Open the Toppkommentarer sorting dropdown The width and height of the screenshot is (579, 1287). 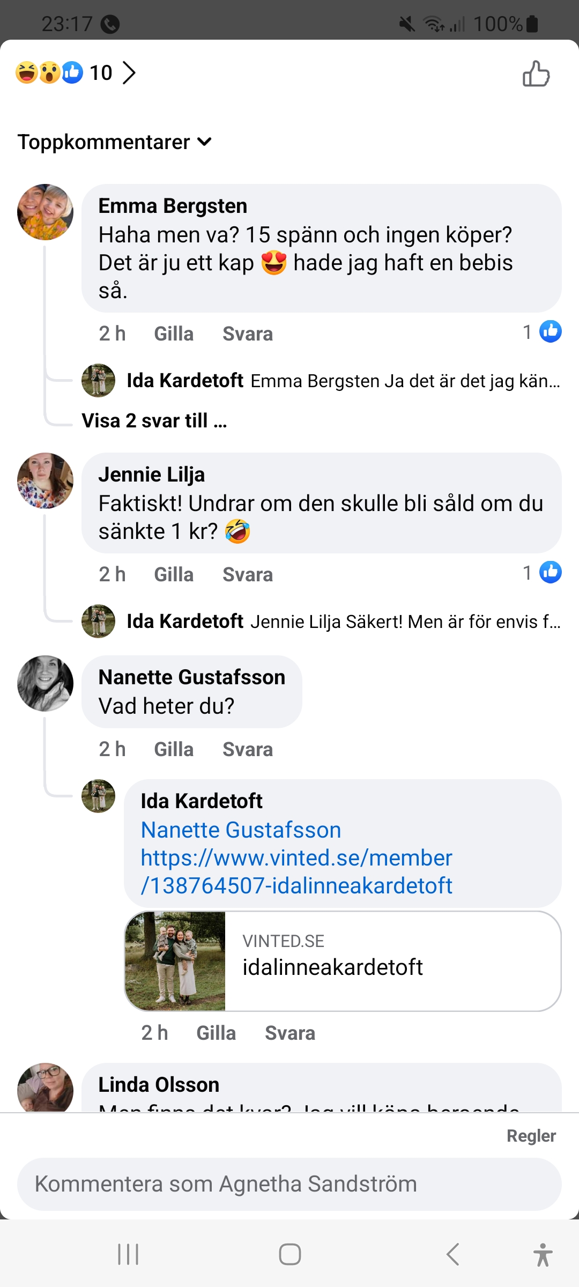coord(115,142)
